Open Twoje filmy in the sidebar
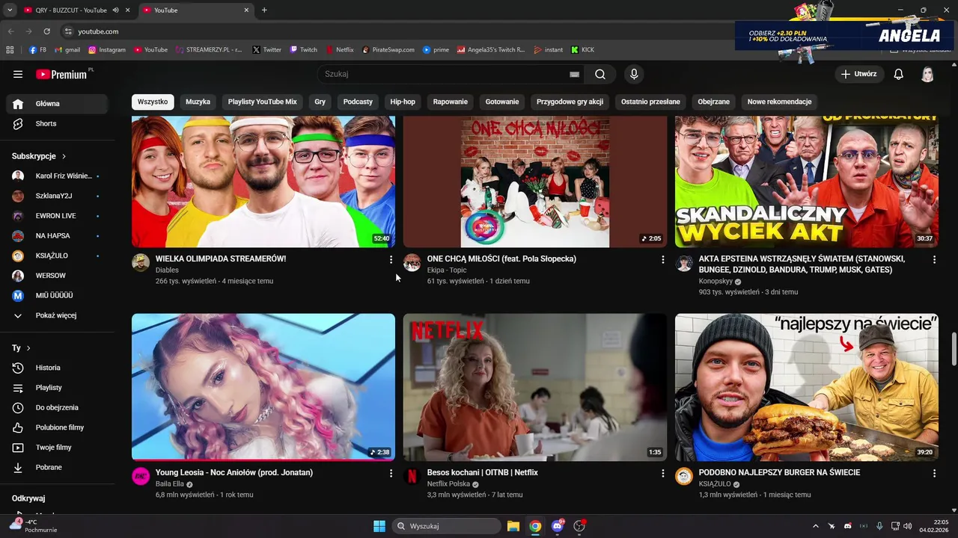958x538 pixels. click(x=57, y=448)
